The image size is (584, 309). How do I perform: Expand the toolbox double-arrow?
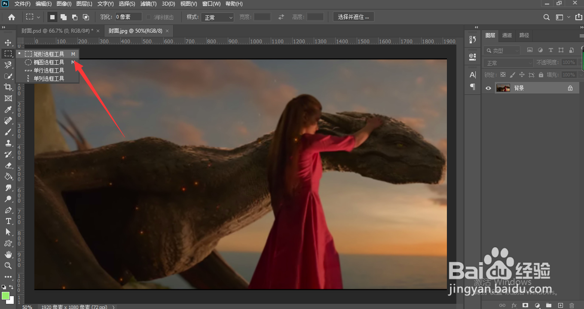[x=4, y=27]
